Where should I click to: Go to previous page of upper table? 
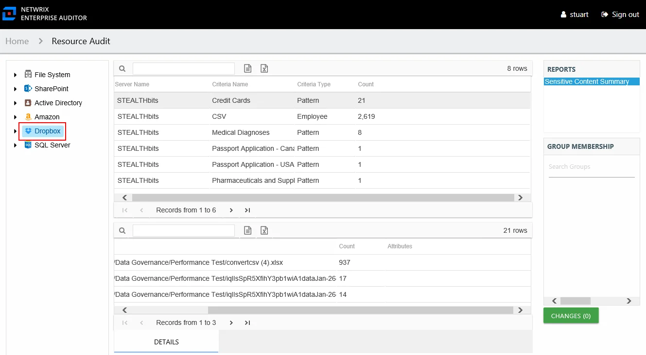[x=141, y=210]
